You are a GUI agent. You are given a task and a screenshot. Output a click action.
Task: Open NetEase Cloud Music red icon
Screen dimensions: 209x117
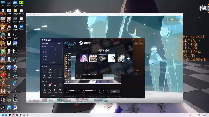click(x=3, y=75)
